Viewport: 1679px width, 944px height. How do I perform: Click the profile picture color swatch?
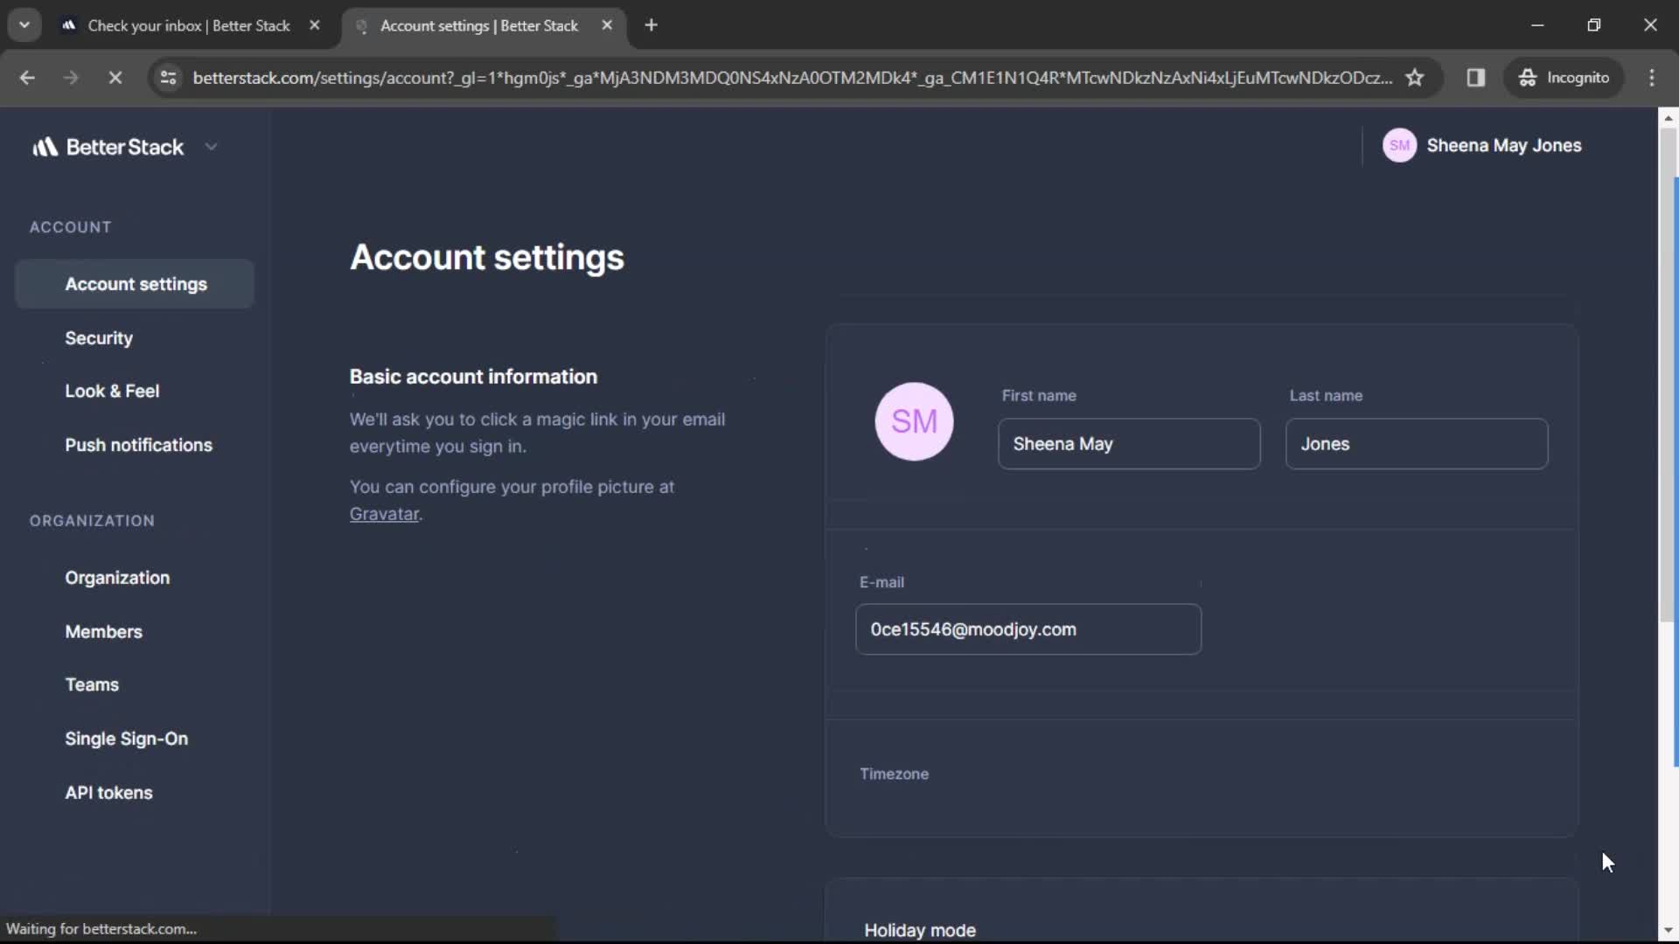pos(913,422)
